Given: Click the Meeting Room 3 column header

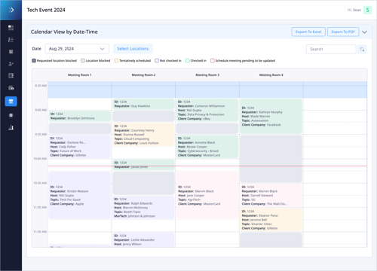Looking at the screenshot, I should (x=207, y=75).
